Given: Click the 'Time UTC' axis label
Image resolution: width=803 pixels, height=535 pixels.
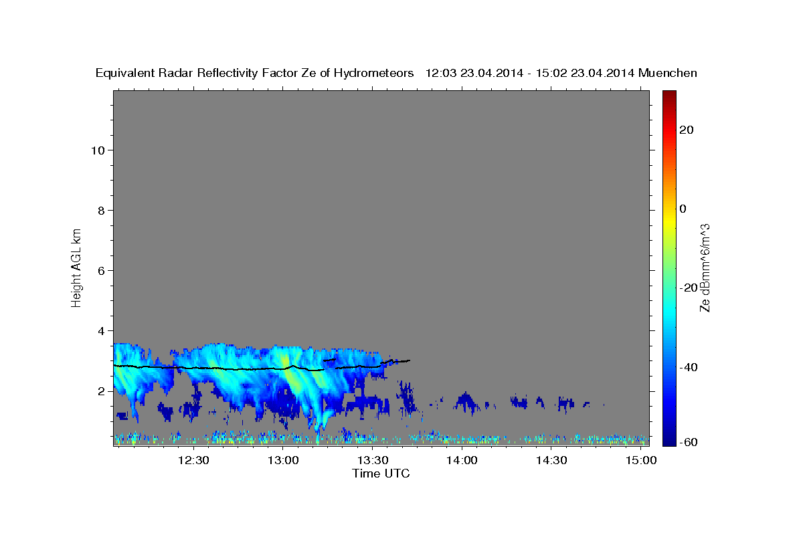Looking at the screenshot, I should click(x=381, y=473).
